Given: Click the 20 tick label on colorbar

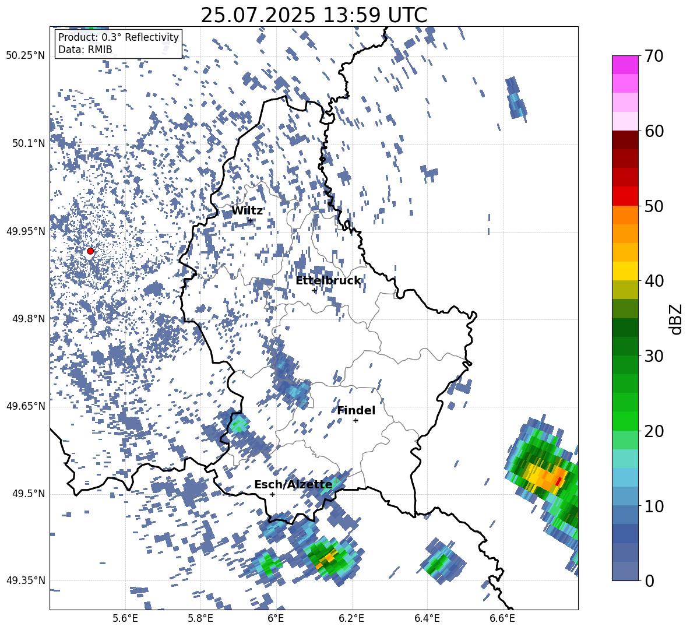Looking at the screenshot, I should tap(654, 431).
